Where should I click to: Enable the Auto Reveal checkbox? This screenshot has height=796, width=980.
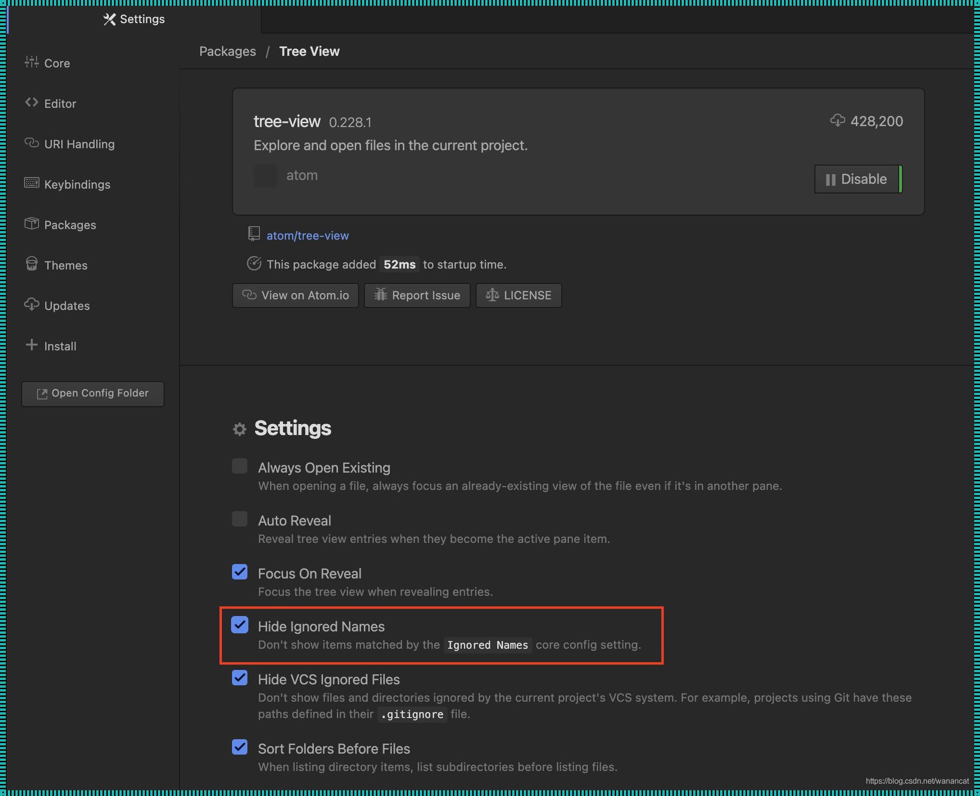point(240,519)
